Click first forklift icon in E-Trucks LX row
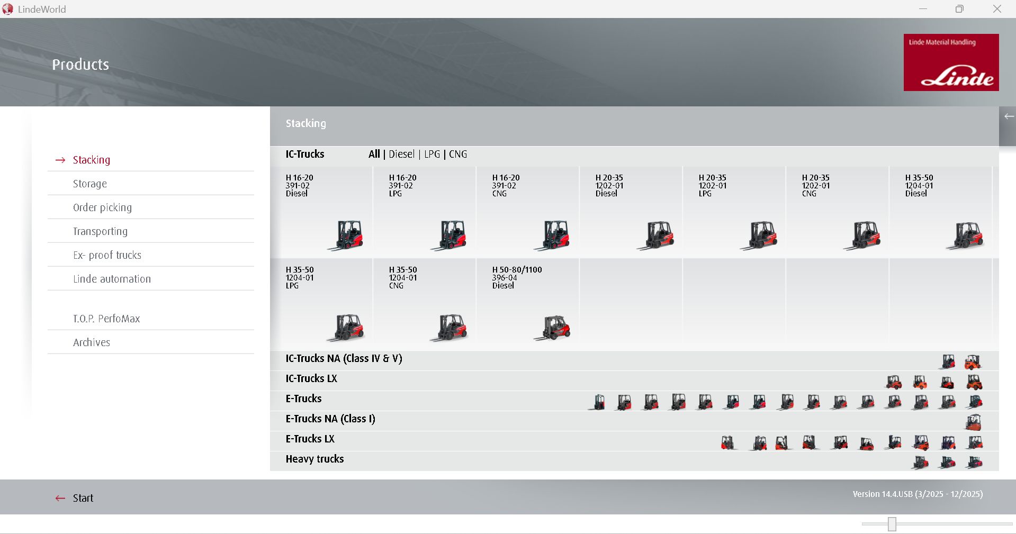Screen dimensions: 1016x534 click(728, 442)
